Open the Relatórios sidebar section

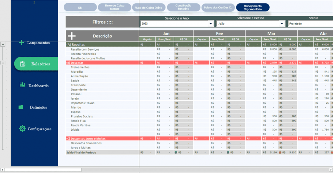[36, 64]
